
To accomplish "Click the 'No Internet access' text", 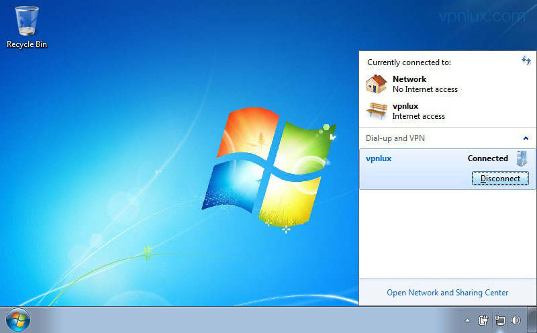I will point(425,89).
